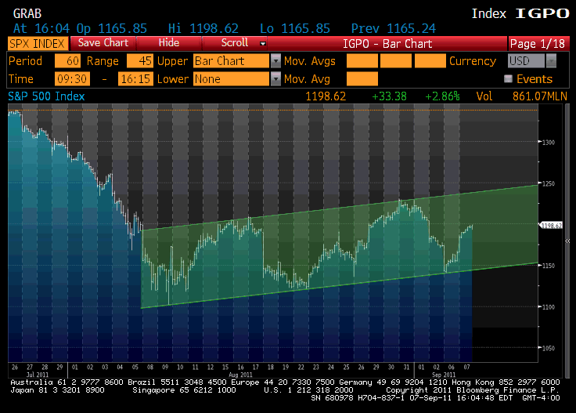Viewport: 576px width, 413px height.
Task: Click the Period input field
Action: point(67,61)
